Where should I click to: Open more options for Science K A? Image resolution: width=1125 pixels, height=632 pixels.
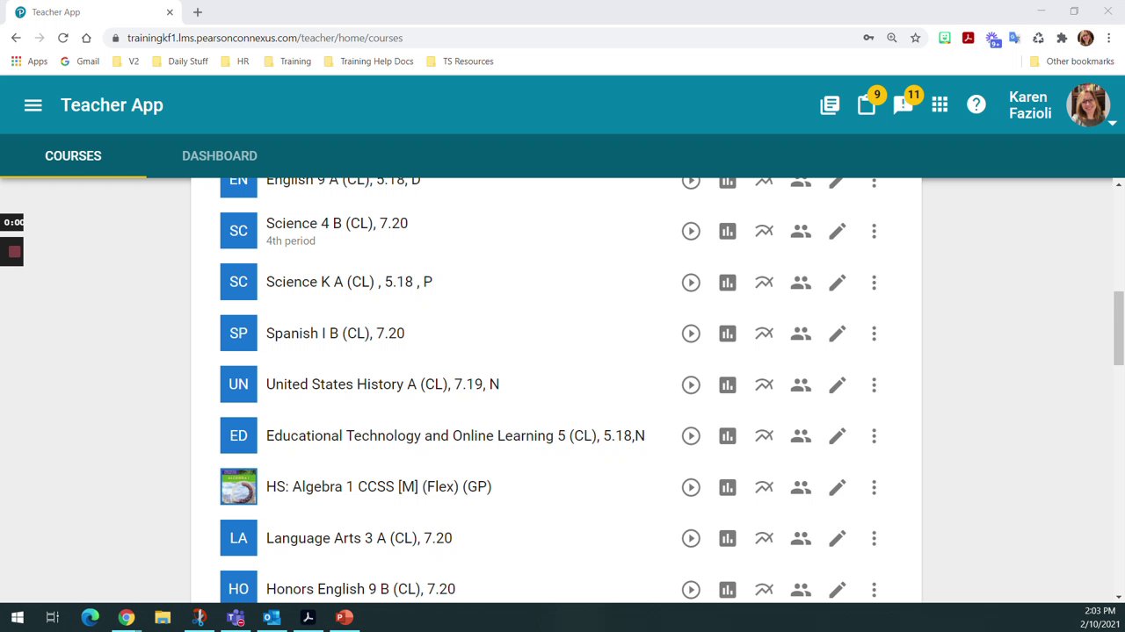[874, 283]
